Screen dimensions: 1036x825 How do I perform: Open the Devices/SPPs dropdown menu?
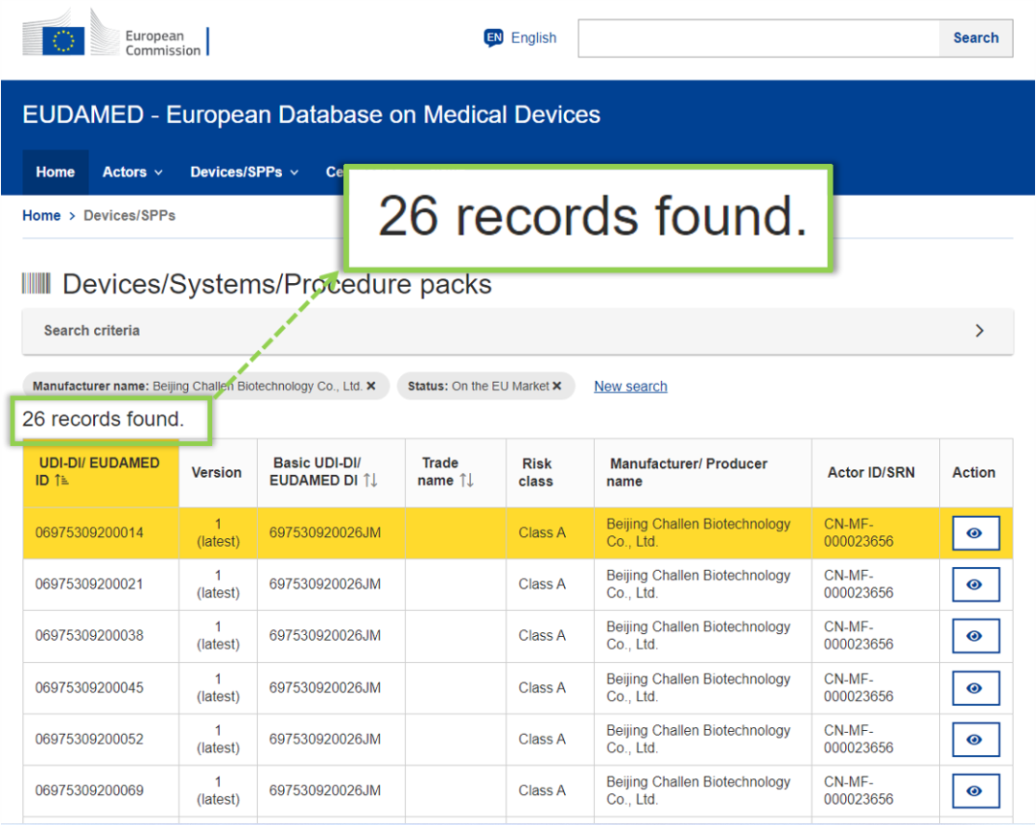pos(245,173)
